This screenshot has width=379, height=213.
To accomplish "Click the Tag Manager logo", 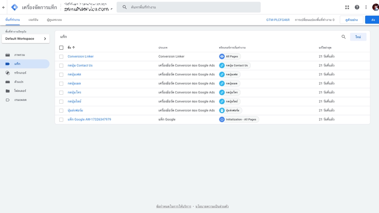I will click(x=15, y=7).
